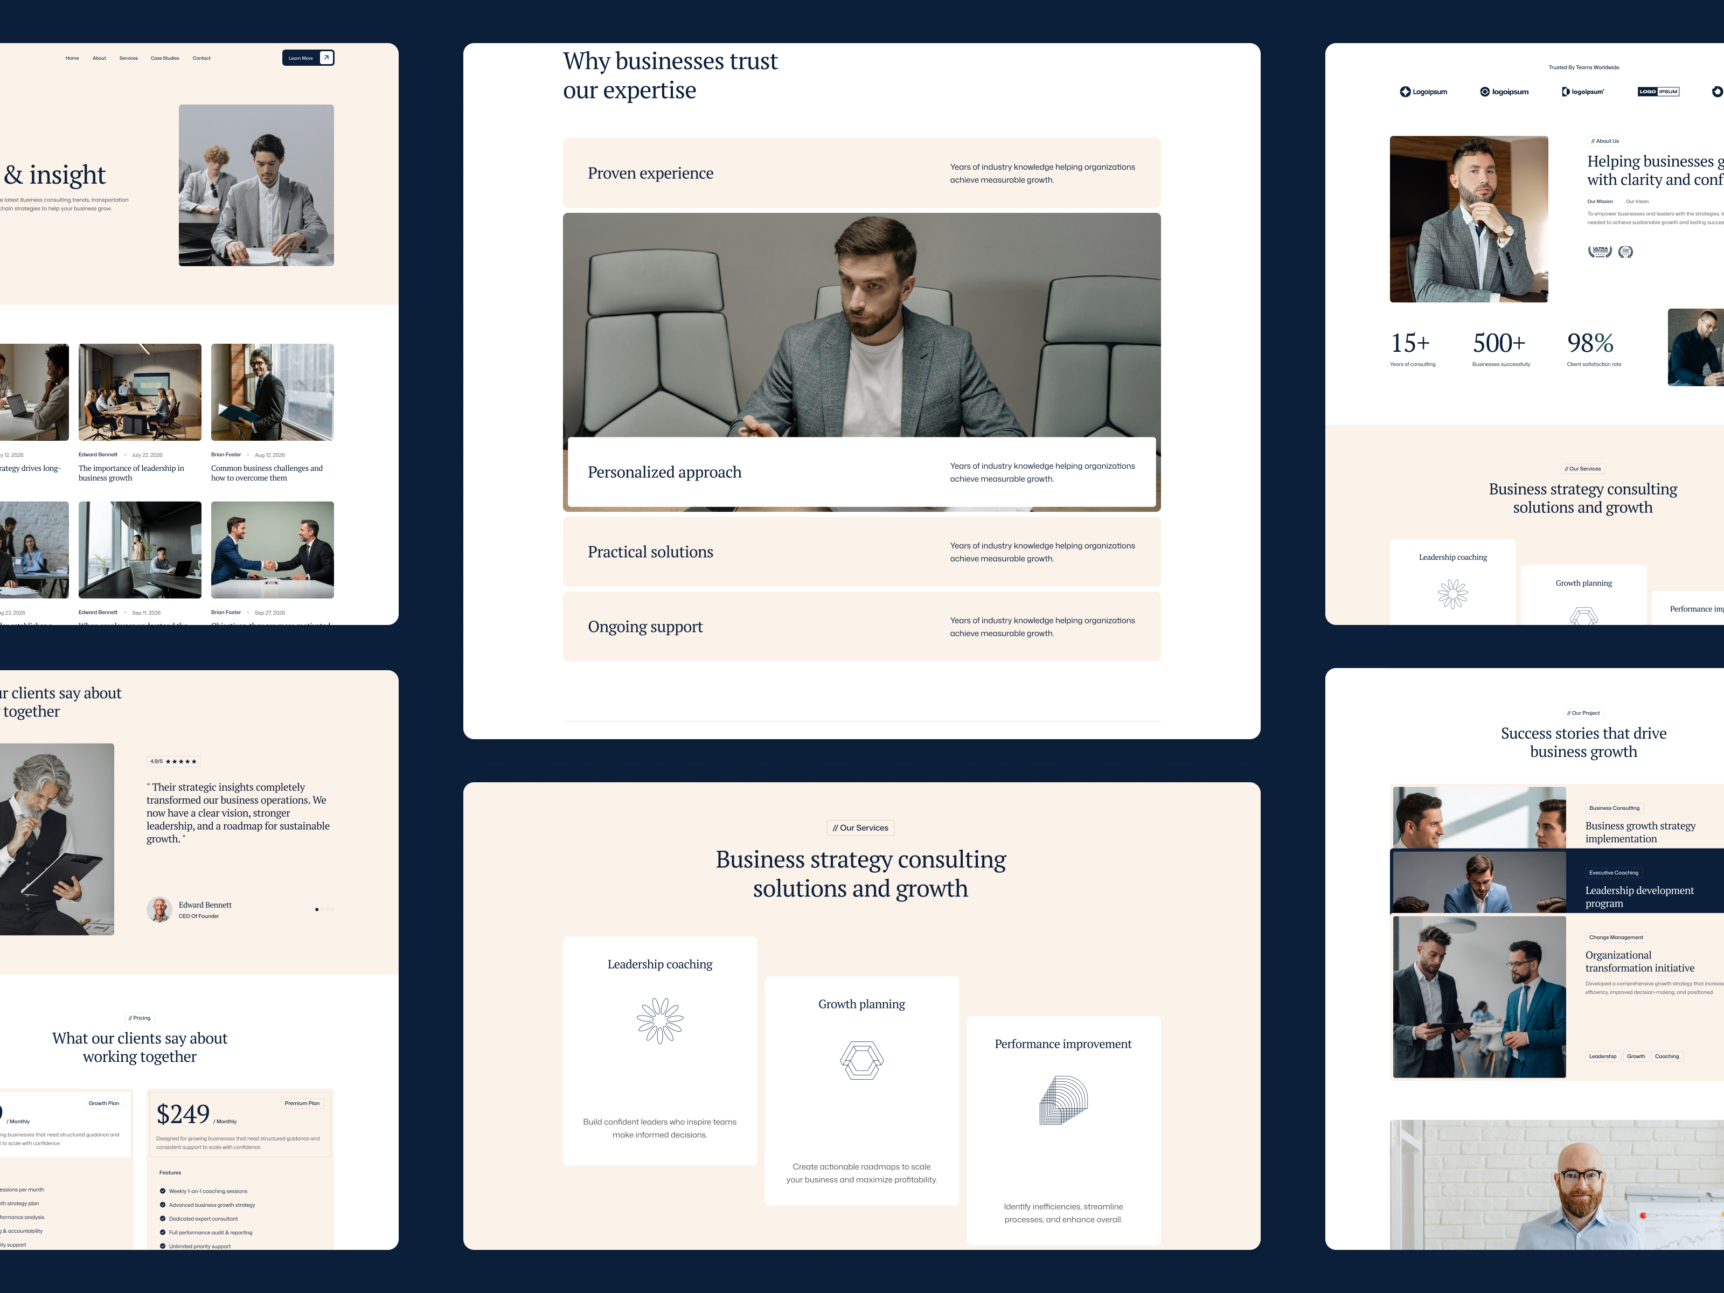Click the first Logoipsum star logo

1423,92
